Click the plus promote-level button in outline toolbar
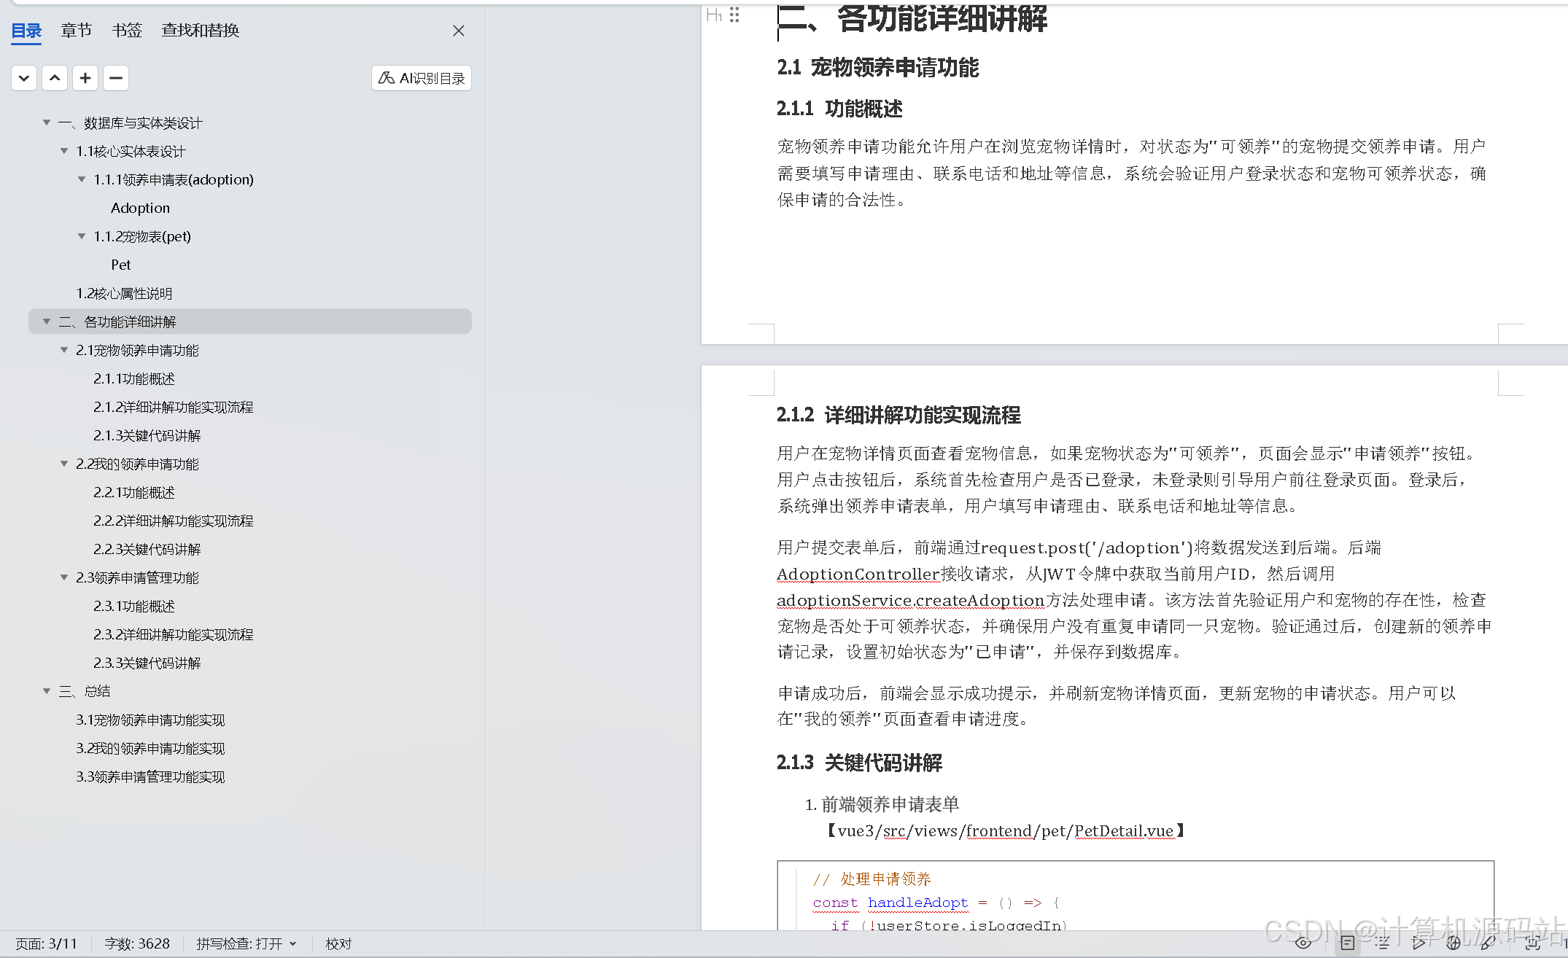 85,78
